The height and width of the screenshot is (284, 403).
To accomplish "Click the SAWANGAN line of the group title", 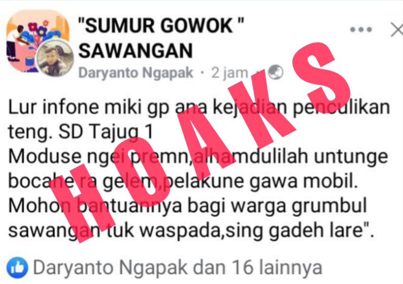I will [x=135, y=51].
